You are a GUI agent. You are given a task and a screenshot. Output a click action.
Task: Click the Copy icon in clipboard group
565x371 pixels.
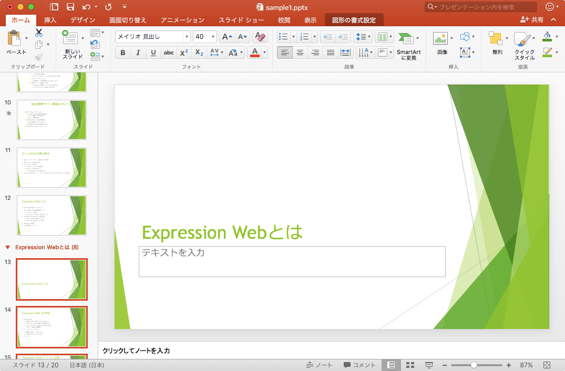39,44
